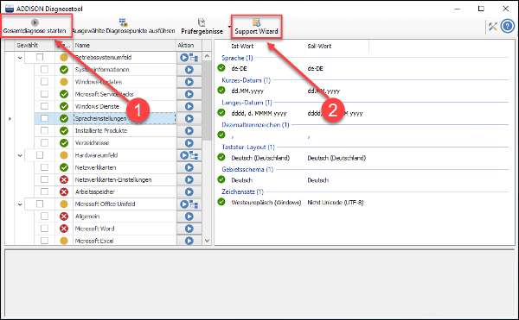Run play action for Systeminformationen
Image resolution: width=519 pixels, height=320 pixels.
[x=189, y=70]
